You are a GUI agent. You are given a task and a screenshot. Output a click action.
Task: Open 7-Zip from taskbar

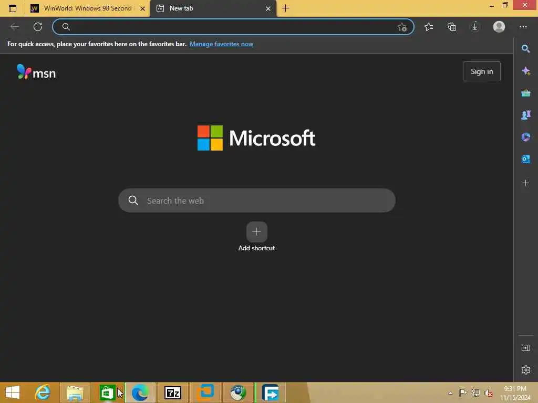pos(172,393)
